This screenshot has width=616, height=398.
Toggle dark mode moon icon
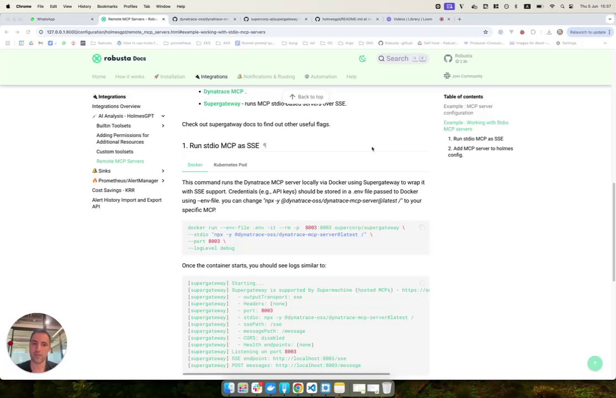(362, 59)
